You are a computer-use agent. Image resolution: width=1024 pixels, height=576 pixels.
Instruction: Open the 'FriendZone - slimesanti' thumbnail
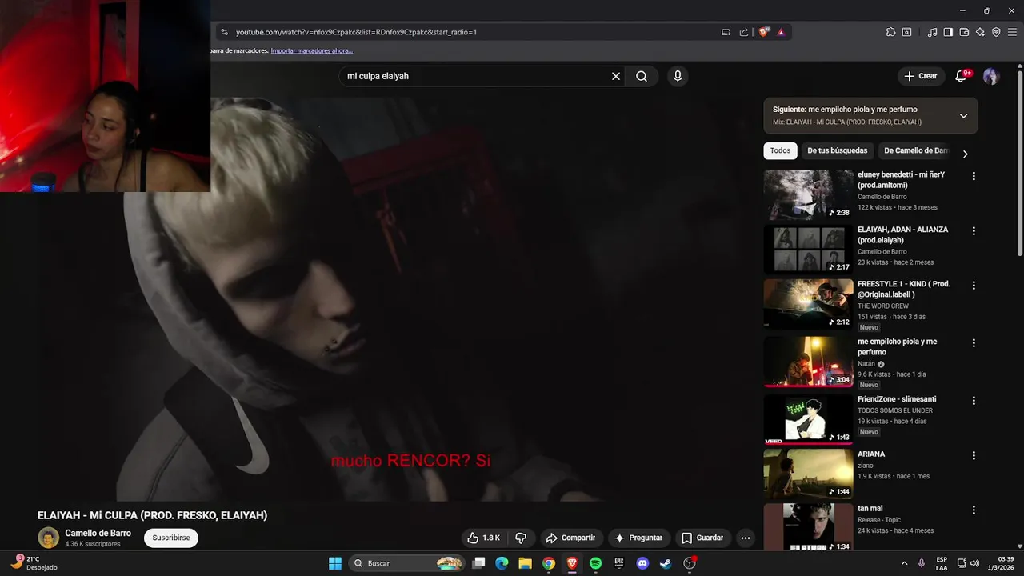click(x=808, y=419)
